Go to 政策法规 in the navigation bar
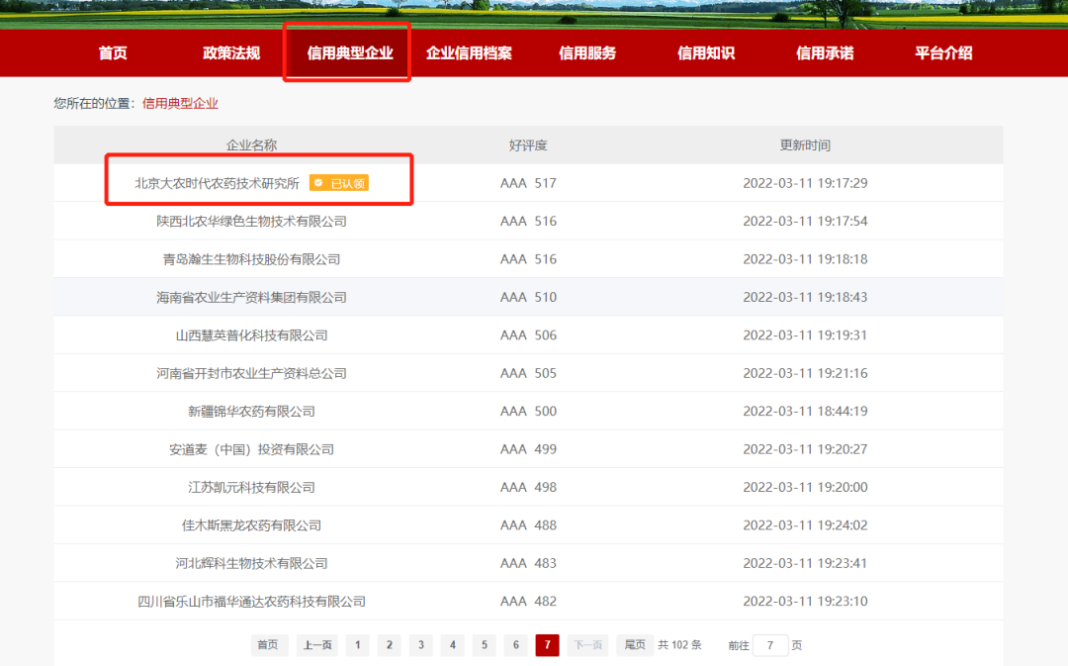Image resolution: width=1068 pixels, height=666 pixels. point(230,53)
